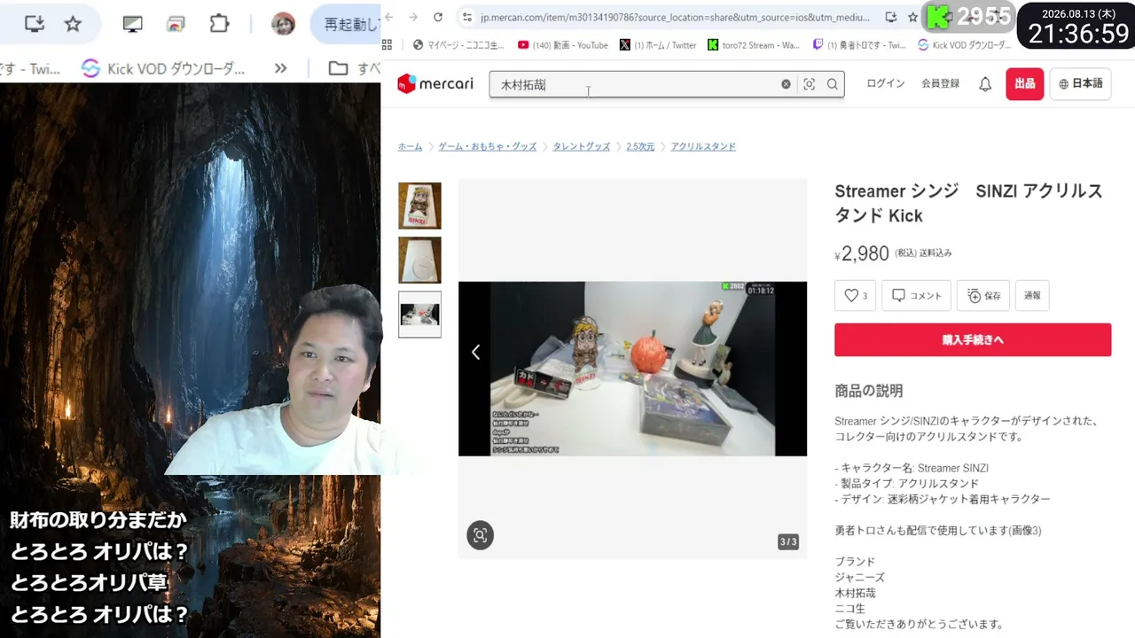Image resolution: width=1135 pixels, height=638 pixels.
Task: Expand the hidden bookmarks overflow chevron
Action: point(281,68)
